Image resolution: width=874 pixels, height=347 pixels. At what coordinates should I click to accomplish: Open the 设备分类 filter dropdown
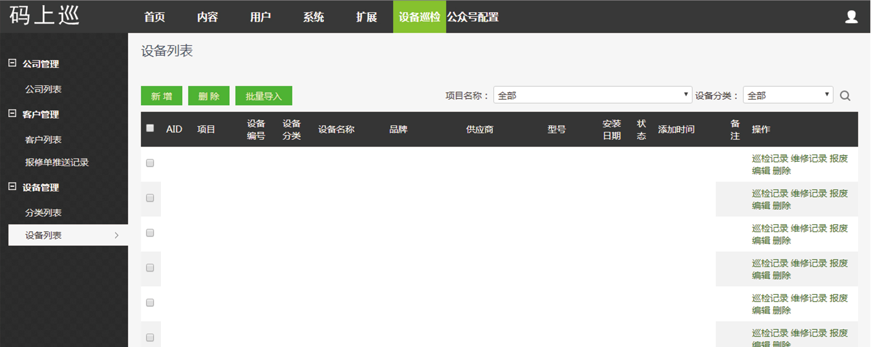tap(787, 95)
